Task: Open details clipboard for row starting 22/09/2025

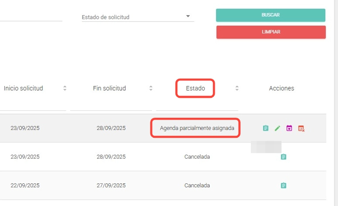Action: [283, 185]
